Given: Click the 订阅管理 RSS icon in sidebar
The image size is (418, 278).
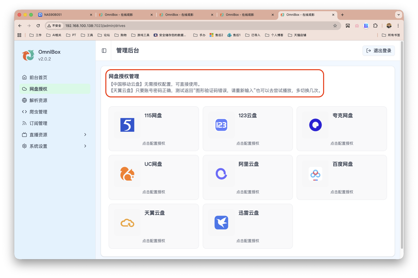Looking at the screenshot, I should click(24, 123).
